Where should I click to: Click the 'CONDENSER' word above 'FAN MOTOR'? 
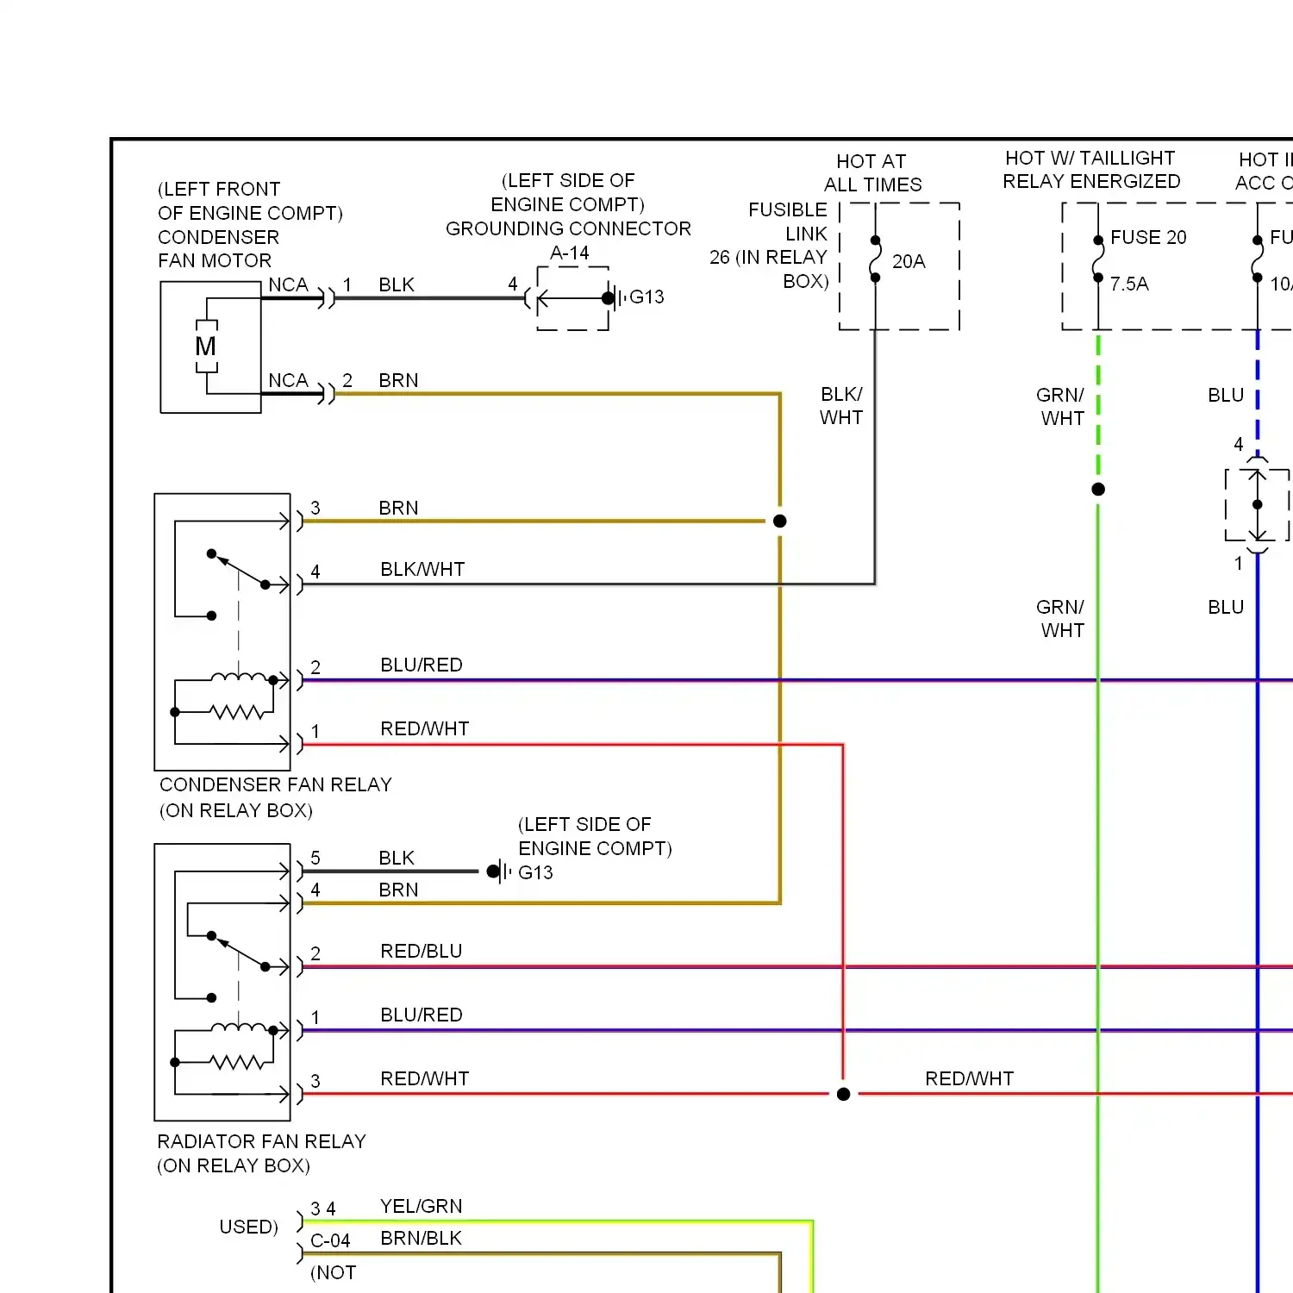coord(218,237)
